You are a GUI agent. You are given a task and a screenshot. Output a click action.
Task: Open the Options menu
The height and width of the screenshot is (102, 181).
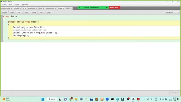[x=25, y=5]
